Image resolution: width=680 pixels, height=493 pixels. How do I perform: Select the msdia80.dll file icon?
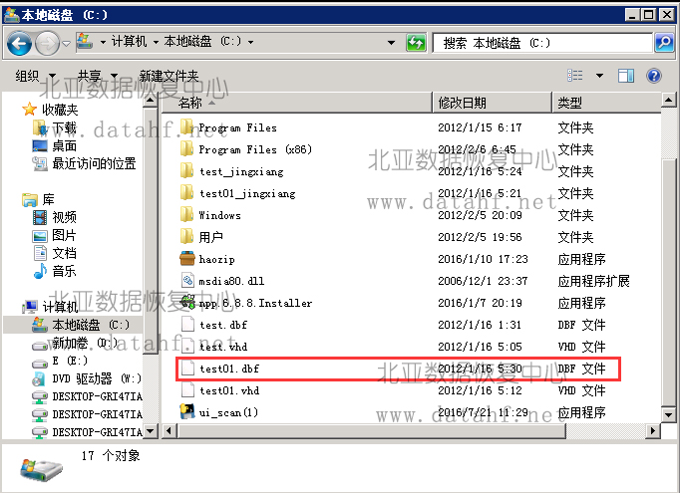pyautogui.click(x=186, y=281)
